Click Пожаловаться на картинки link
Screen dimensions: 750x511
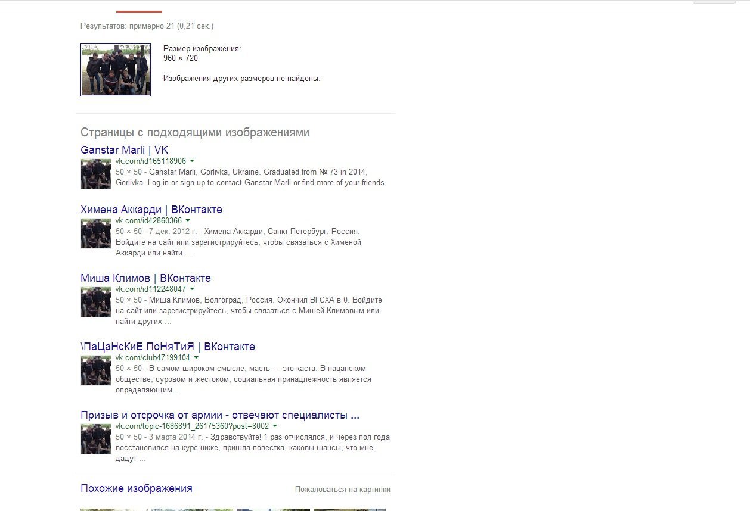pos(343,490)
